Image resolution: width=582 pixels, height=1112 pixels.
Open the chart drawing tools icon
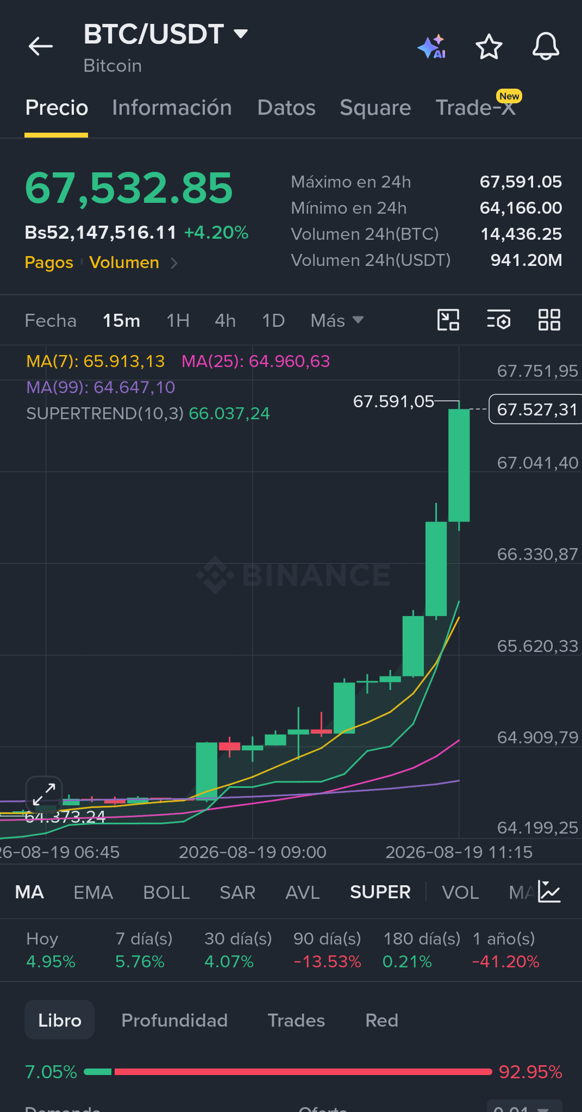pyautogui.click(x=448, y=320)
